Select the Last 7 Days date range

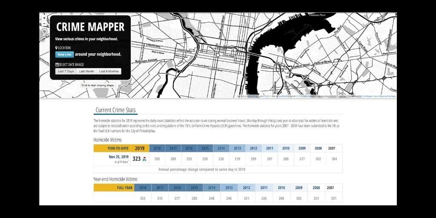point(66,72)
